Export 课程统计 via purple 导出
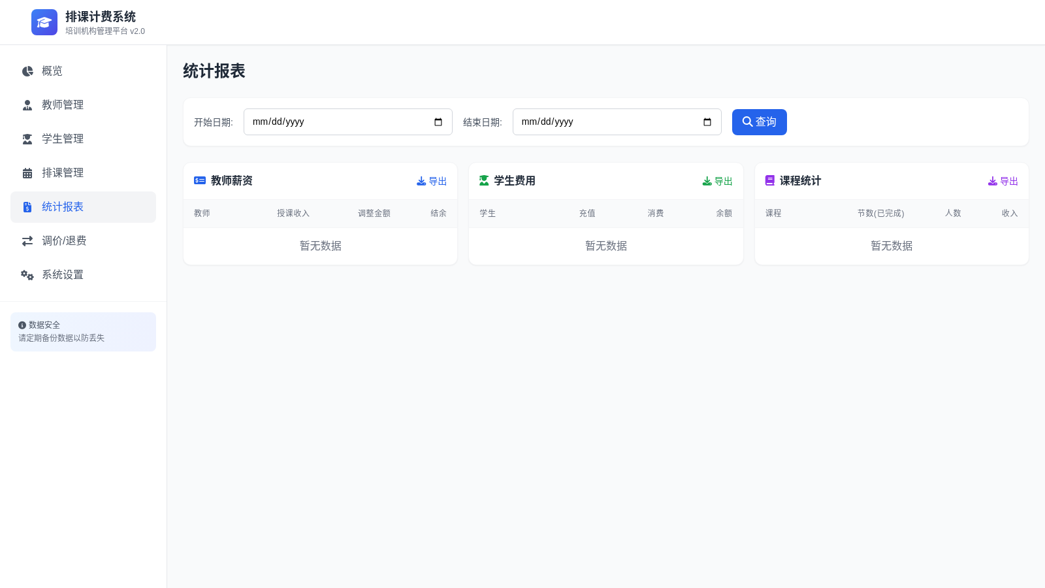 tap(1003, 181)
